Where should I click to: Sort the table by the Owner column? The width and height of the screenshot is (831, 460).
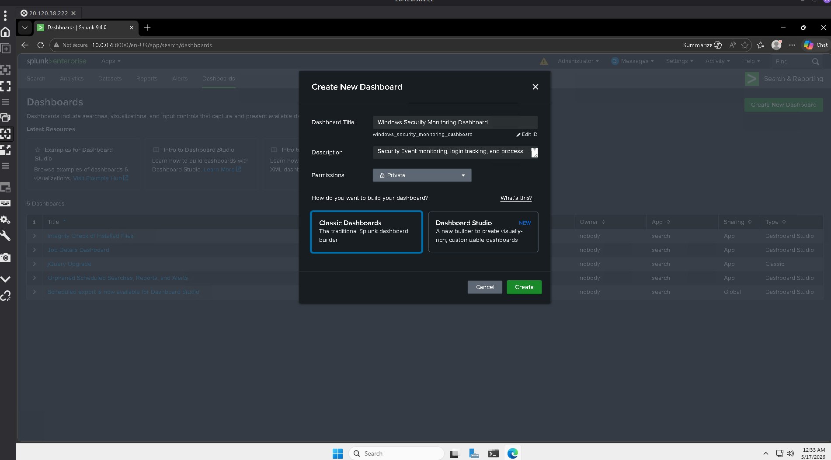(x=592, y=222)
